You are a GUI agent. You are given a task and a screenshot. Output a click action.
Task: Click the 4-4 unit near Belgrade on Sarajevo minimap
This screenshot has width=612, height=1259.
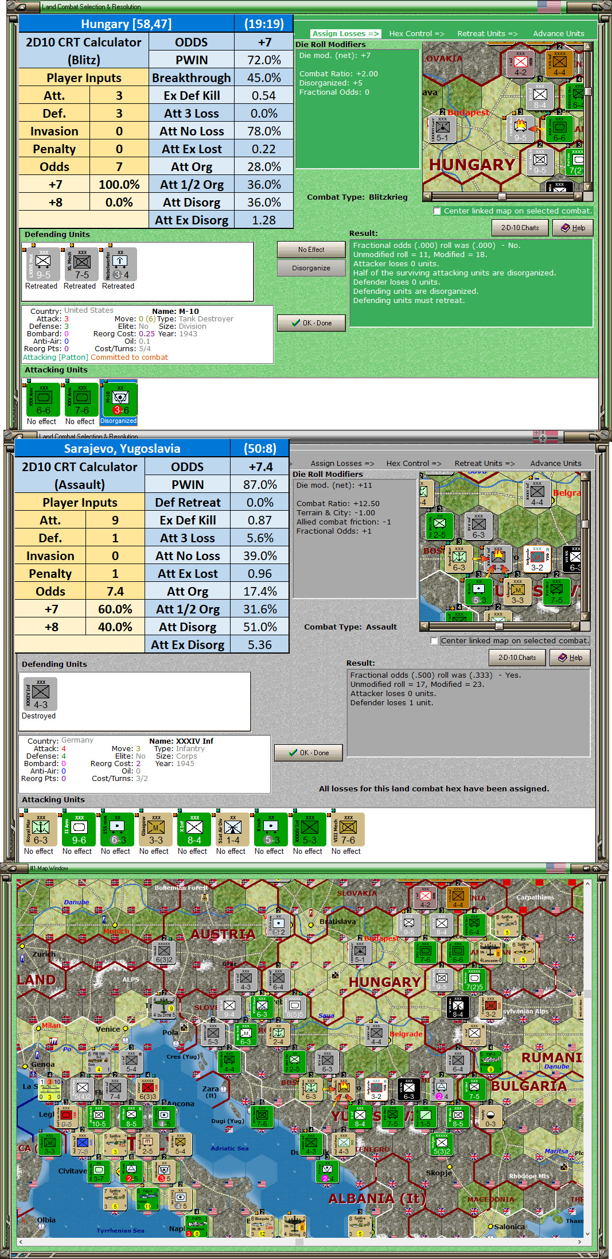pos(537,494)
